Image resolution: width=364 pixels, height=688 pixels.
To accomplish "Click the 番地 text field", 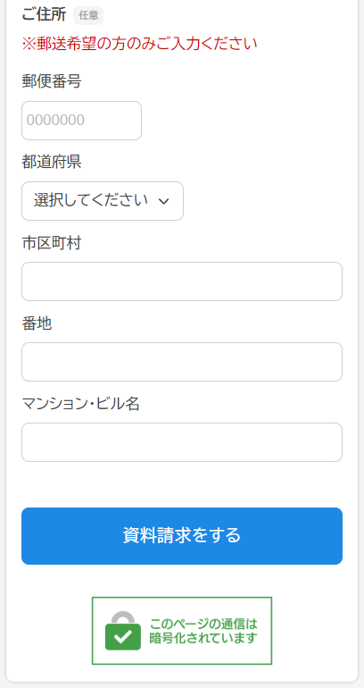I will tap(182, 362).
